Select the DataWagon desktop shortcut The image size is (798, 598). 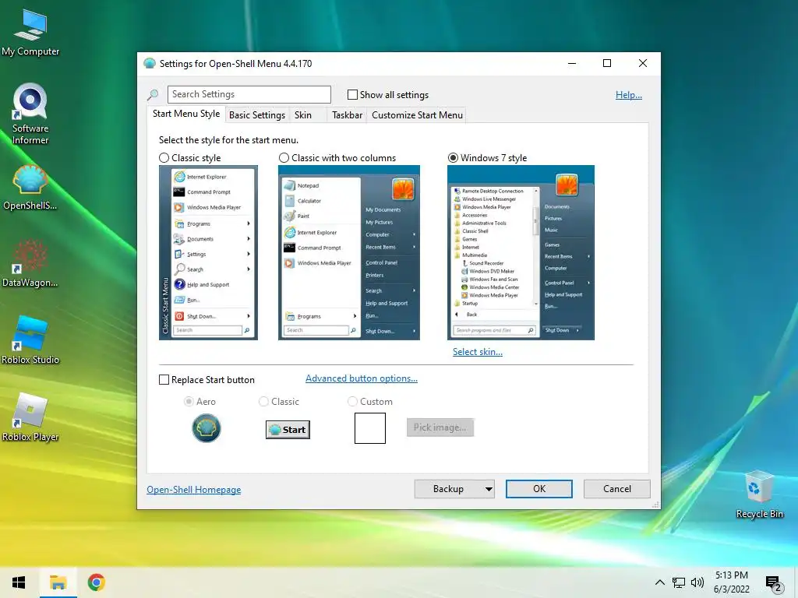30,263
